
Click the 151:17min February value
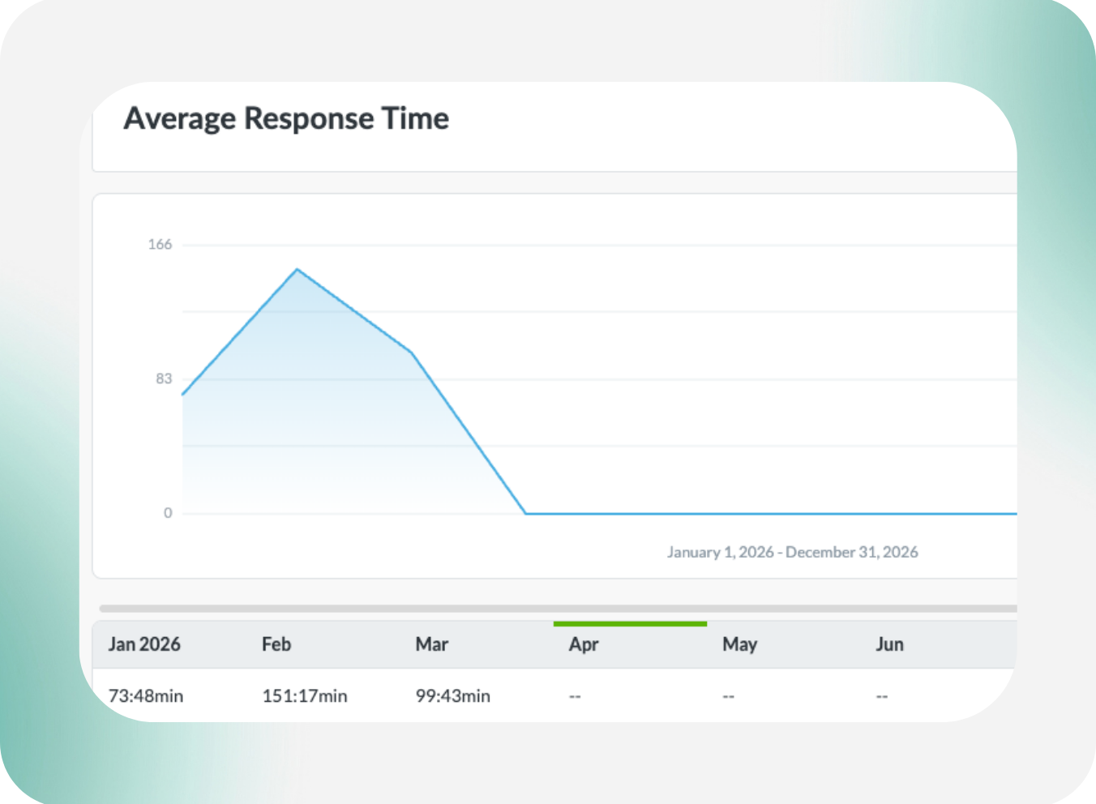(305, 695)
